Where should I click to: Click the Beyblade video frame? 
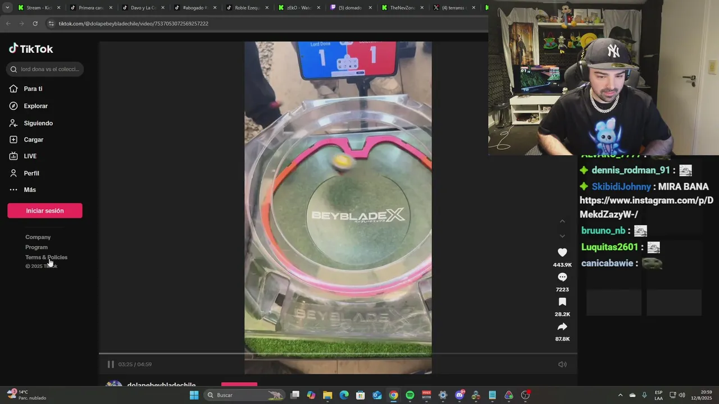338,208
